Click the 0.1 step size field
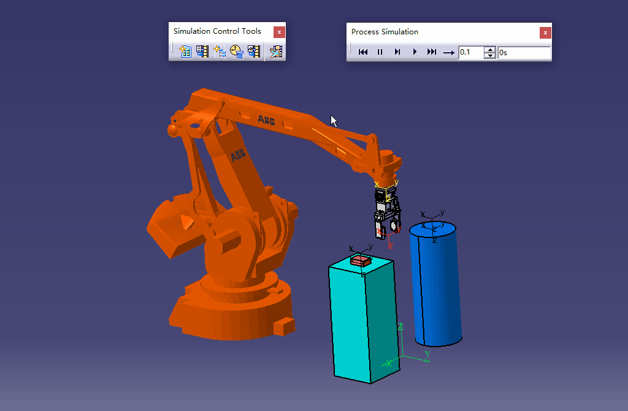Image resolution: width=628 pixels, height=411 pixels. click(470, 53)
